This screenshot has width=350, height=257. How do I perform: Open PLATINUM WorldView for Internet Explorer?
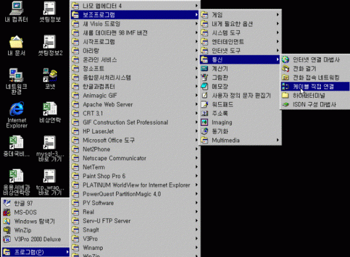tap(135, 185)
